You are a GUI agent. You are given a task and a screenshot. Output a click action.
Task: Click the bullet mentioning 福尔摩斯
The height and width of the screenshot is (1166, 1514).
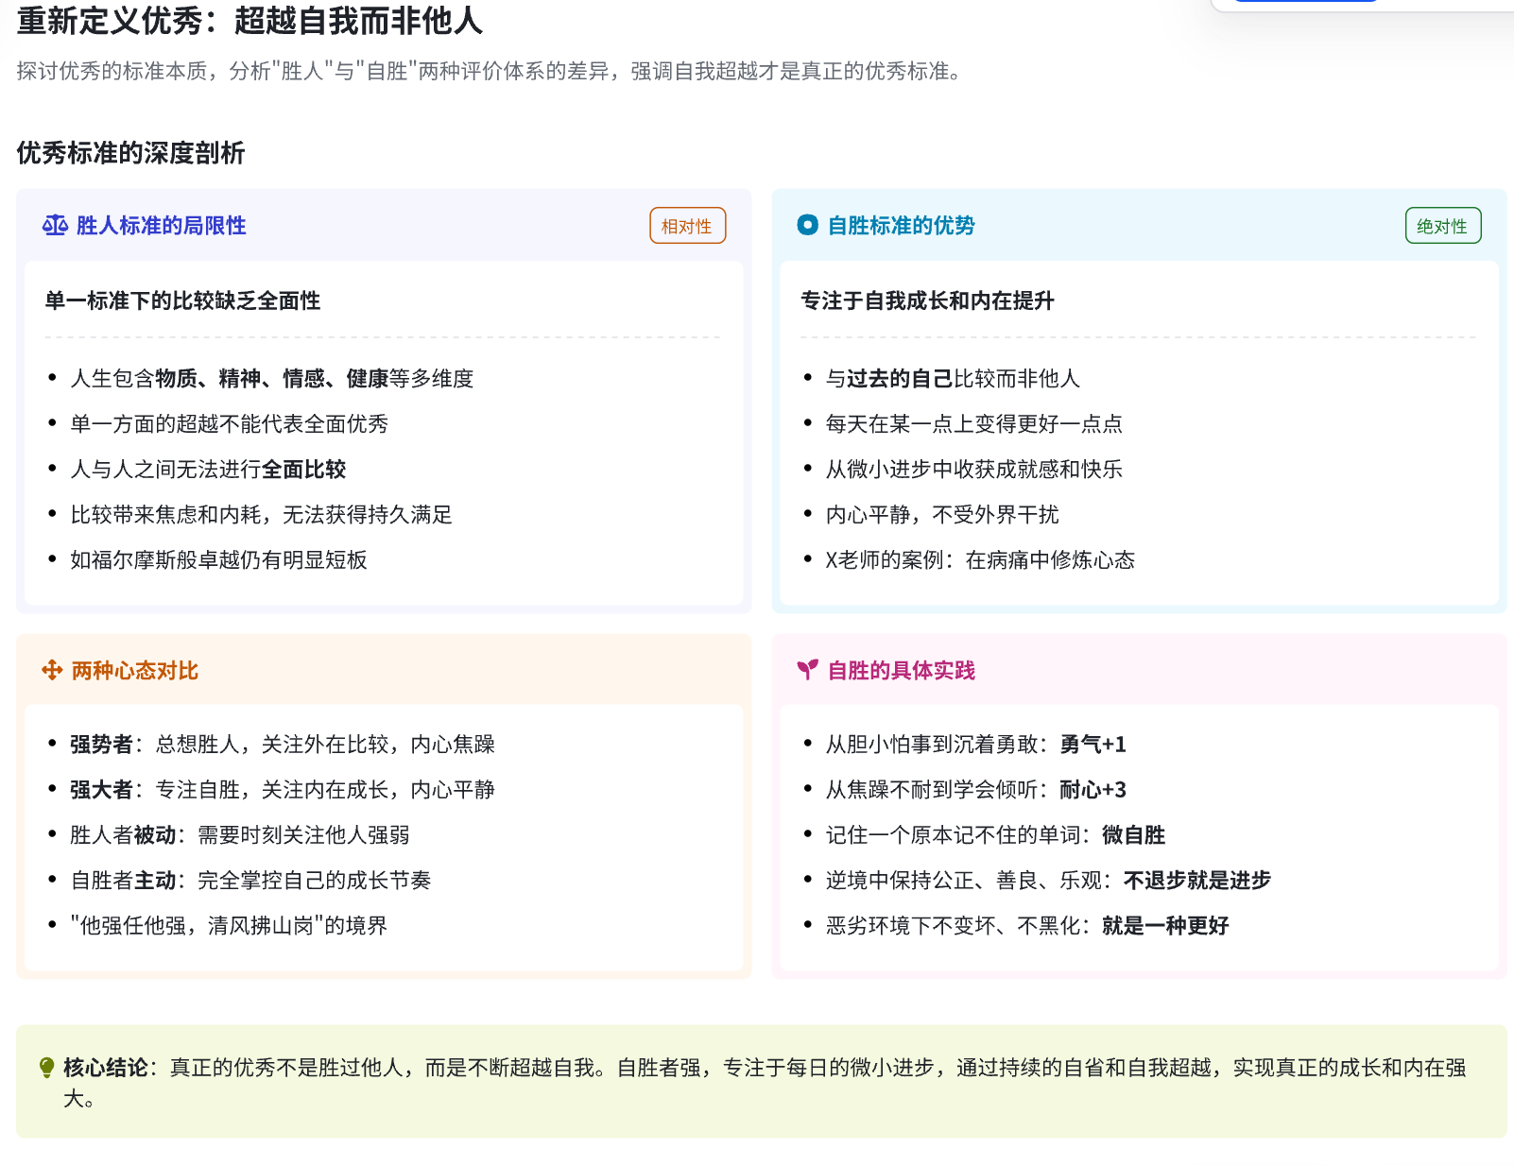[x=218, y=560]
